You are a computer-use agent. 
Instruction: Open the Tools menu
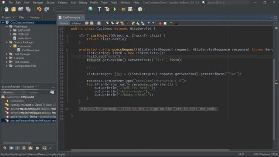114,3
